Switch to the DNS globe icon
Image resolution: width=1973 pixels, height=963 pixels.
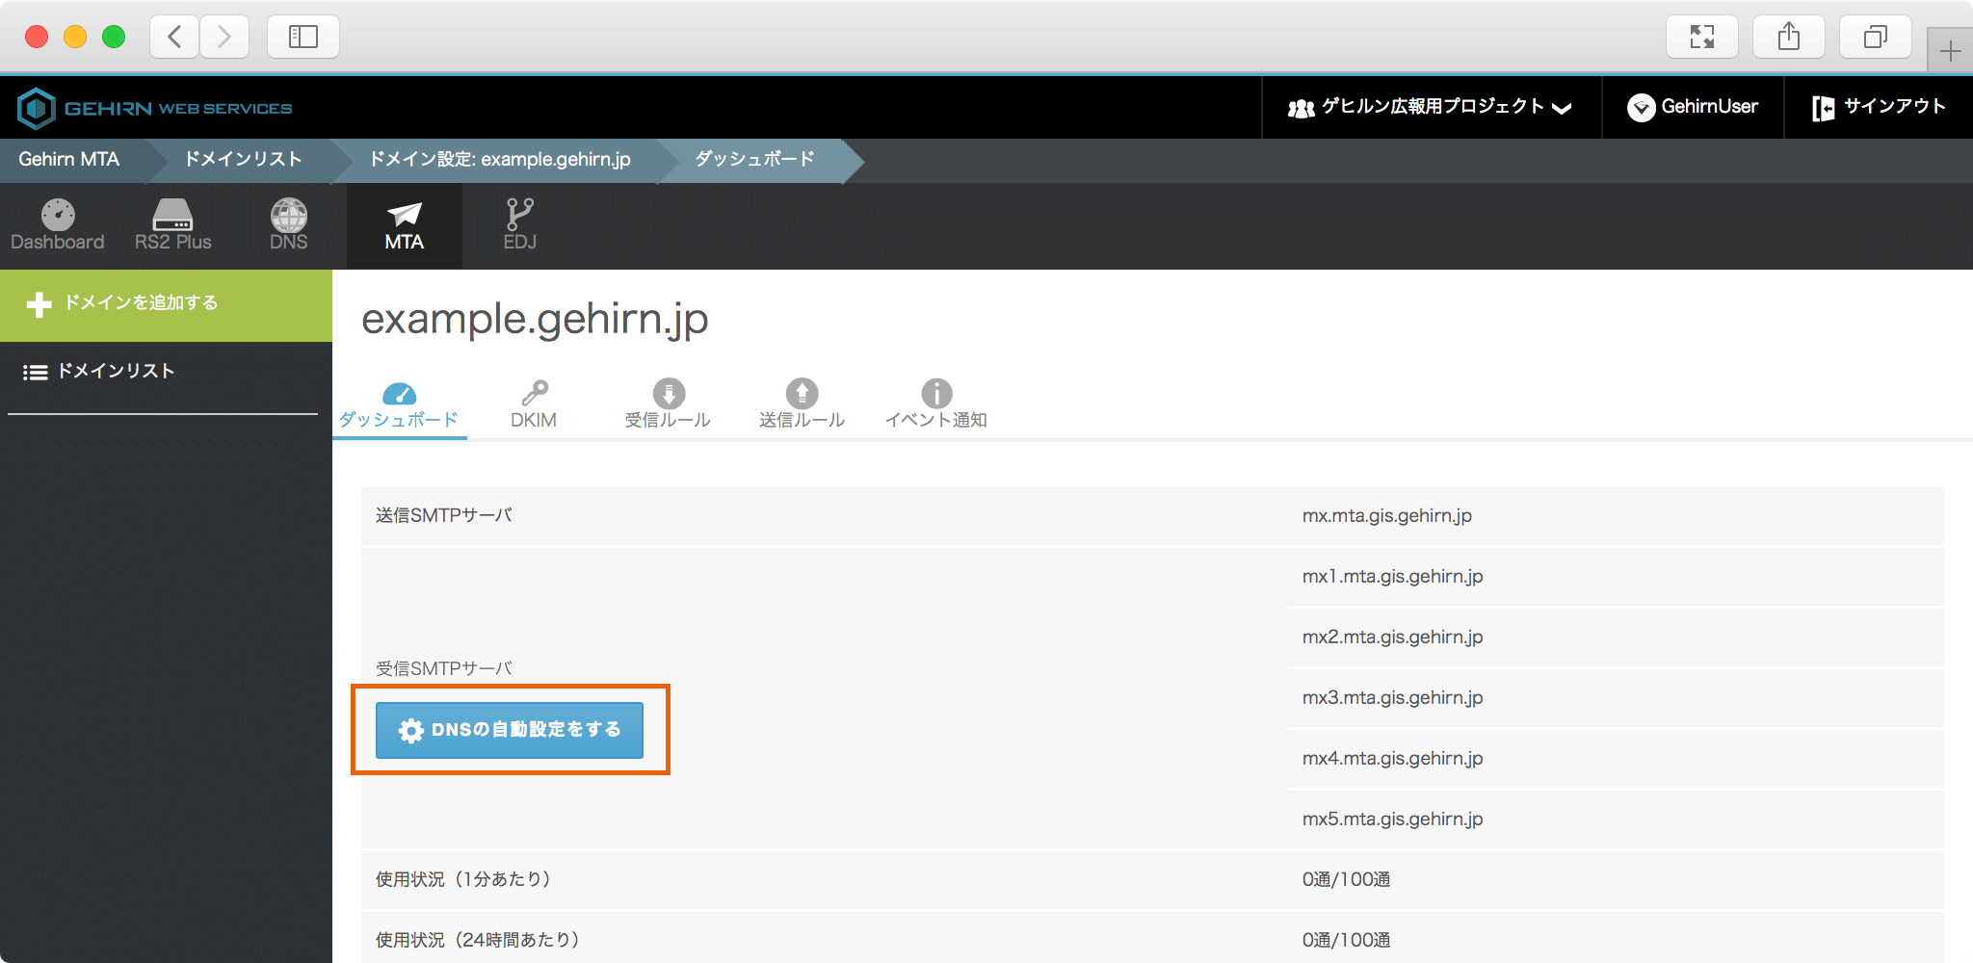pyautogui.click(x=289, y=225)
